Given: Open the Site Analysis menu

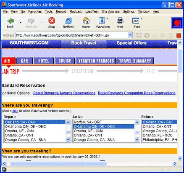Looking at the screenshot, I should (111, 11).
